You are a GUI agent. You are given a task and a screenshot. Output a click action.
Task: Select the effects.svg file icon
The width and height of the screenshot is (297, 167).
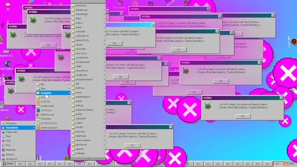[38, 115]
